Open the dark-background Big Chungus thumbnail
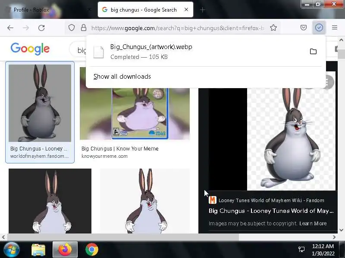Image resolution: width=345 pixels, height=258 pixels. pyautogui.click(x=50, y=201)
